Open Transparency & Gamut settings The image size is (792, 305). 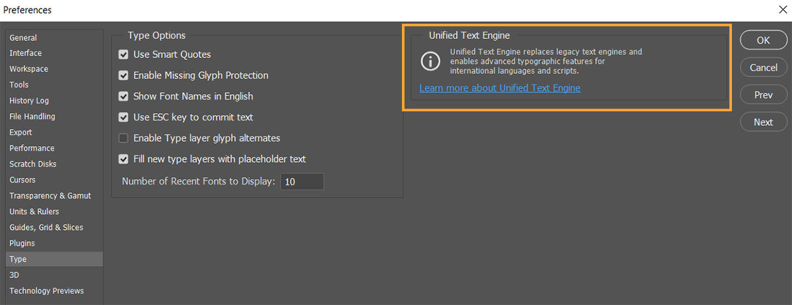[x=50, y=196]
